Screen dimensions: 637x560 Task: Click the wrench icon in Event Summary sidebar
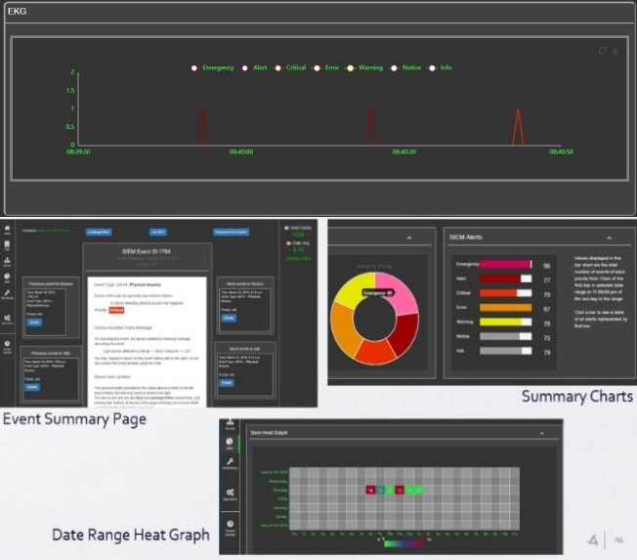7,294
